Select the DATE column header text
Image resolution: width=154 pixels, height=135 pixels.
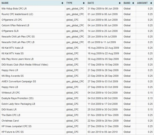(x=91, y=3)
